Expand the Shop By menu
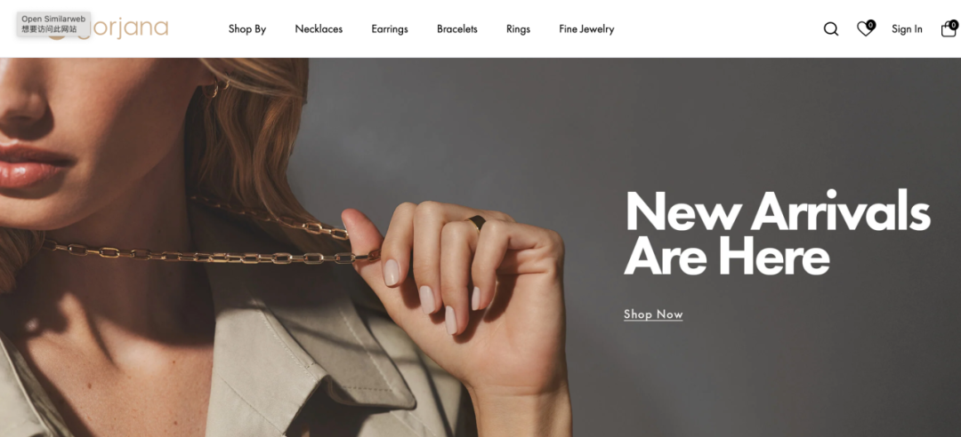Screen dimensions: 961x437 coord(247,28)
